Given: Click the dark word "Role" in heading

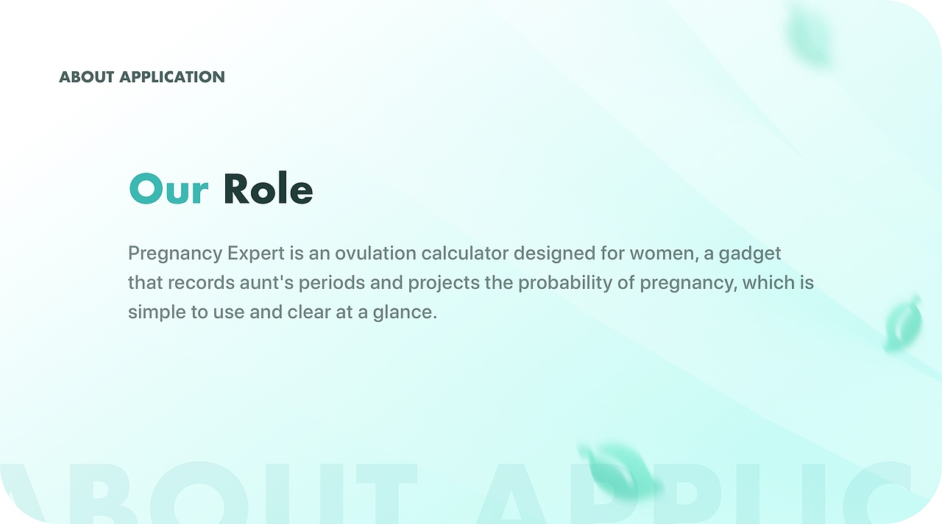Looking at the screenshot, I should (x=268, y=190).
